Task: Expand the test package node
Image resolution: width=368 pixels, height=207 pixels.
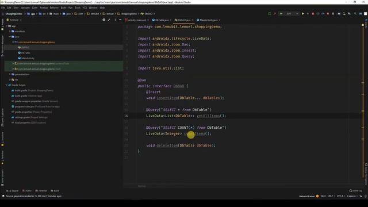Action: coord(13,69)
